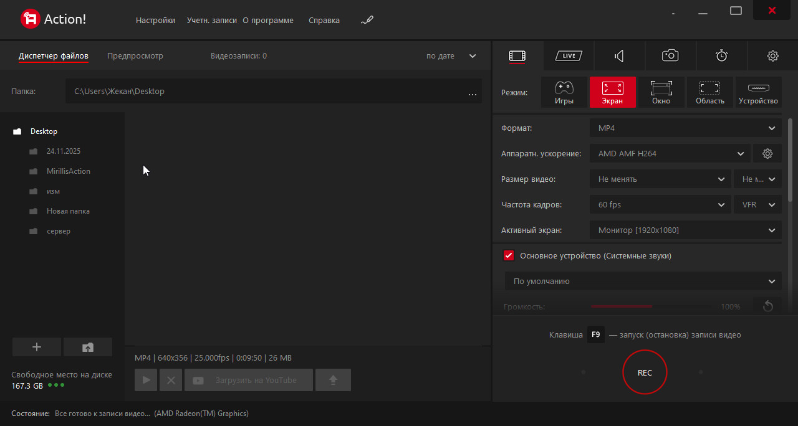Switch to the Предпросмотр tab
The image size is (798, 426).
point(135,56)
